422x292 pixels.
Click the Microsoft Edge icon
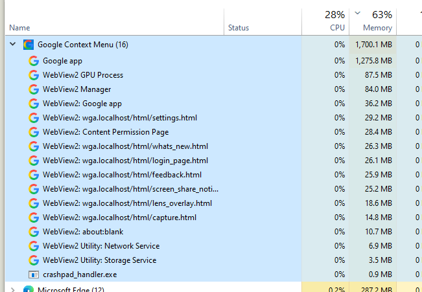[29, 289]
